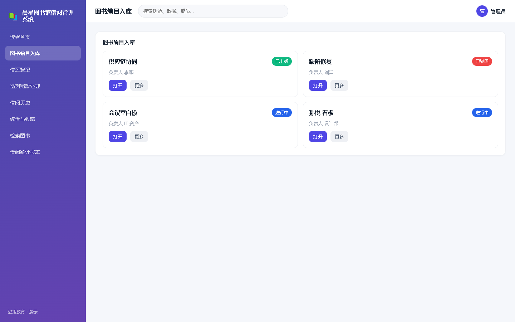Click the 管理员 username label
515x322 pixels.
[498, 11]
